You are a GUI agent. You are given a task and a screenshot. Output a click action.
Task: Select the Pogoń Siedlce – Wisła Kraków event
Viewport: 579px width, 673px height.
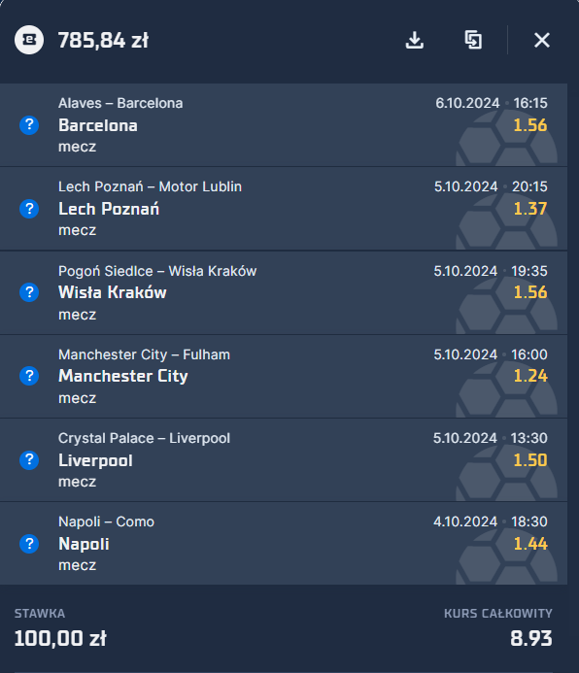157,271
